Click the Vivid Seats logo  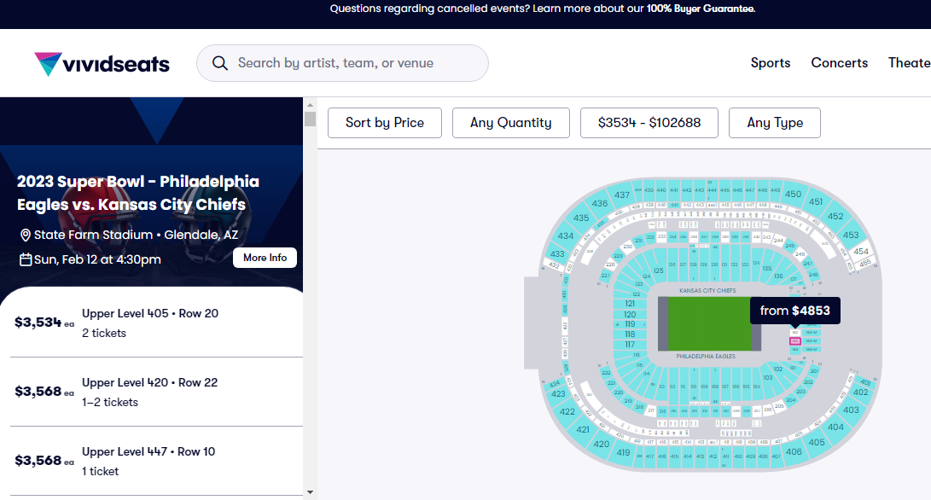102,64
